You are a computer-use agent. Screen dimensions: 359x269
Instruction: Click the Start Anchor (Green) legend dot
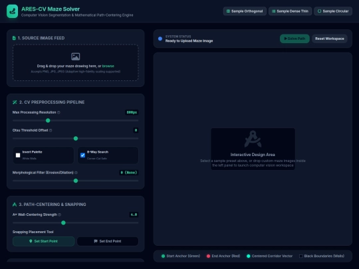(163, 256)
